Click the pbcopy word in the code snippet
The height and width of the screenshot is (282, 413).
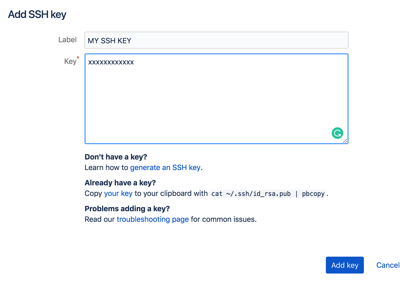(x=313, y=194)
